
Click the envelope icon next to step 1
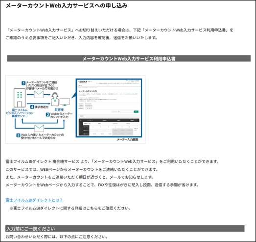[x=39, y=94]
